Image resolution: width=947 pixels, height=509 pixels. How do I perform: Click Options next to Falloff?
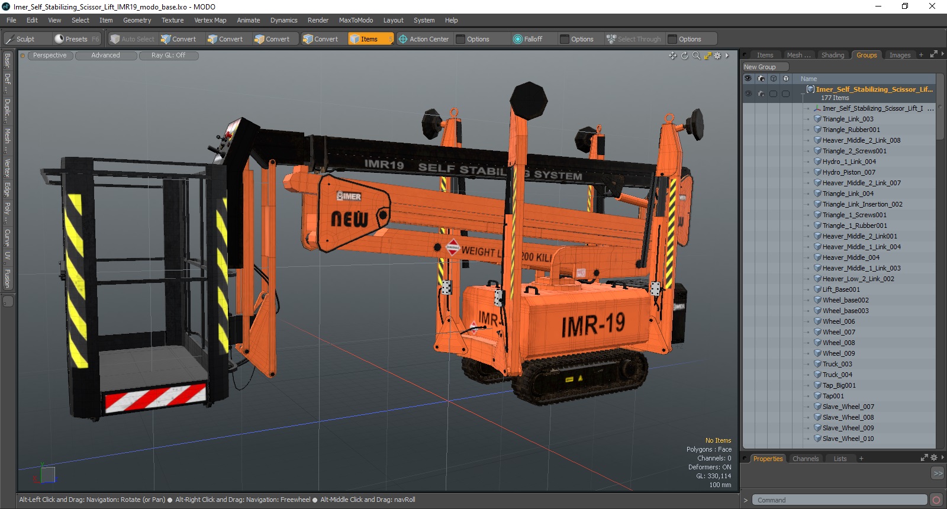[x=582, y=39]
